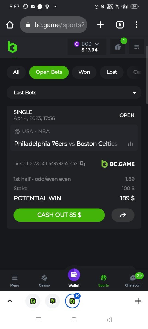The image size is (148, 329).
Task: Open the Casino section
Action: (44, 280)
